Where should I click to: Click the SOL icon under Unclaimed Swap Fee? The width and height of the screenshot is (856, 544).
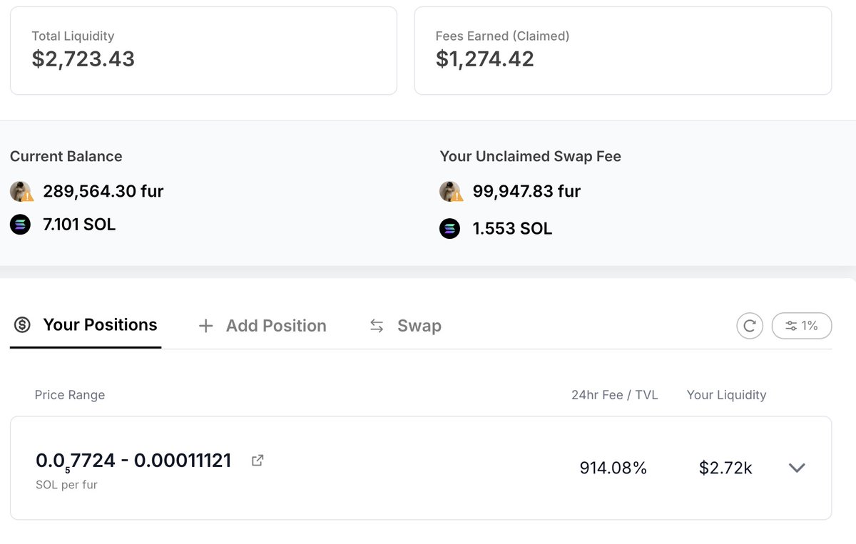point(450,229)
